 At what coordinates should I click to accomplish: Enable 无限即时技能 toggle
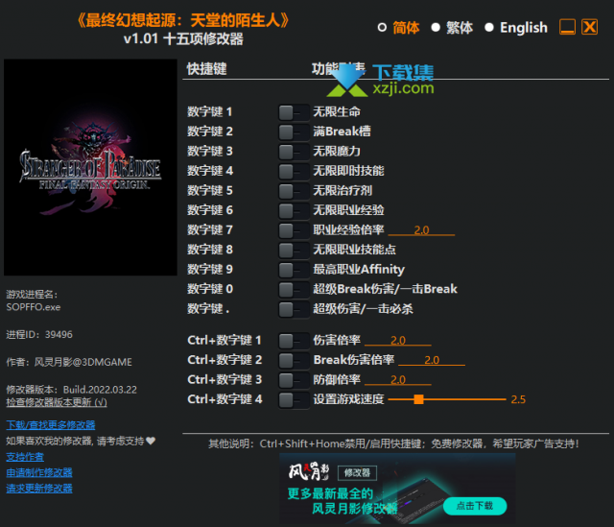(294, 171)
